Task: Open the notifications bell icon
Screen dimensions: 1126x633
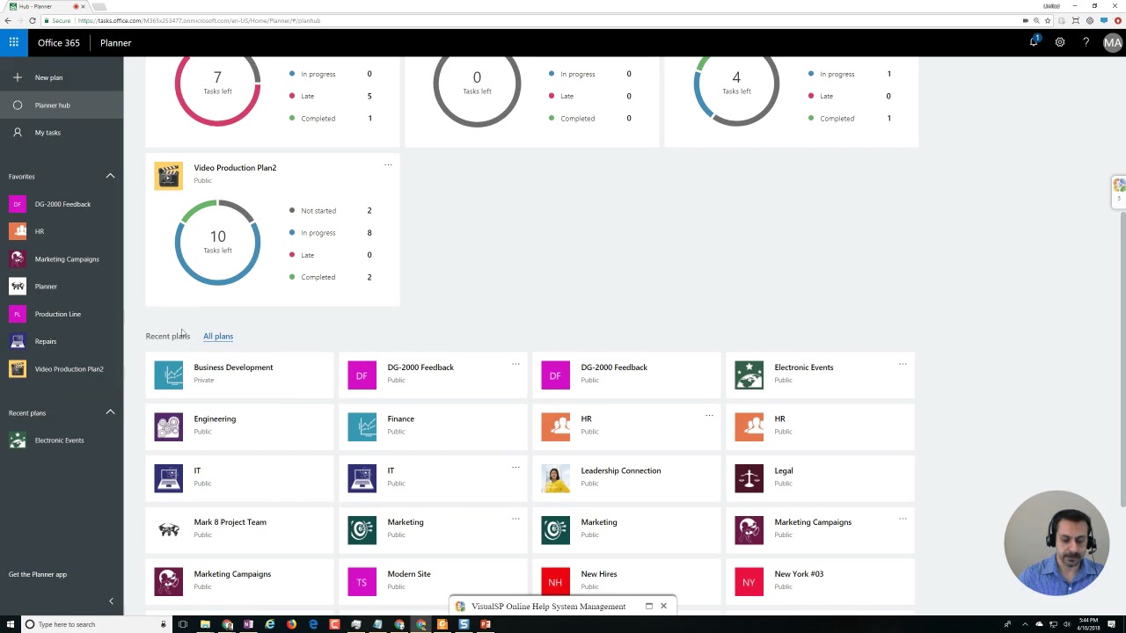Action: click(x=1035, y=42)
